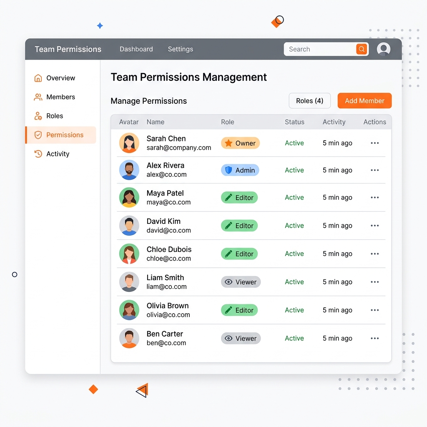The width and height of the screenshot is (427, 427).
Task: Open actions menu for Ben Carter
Action: 375,338
